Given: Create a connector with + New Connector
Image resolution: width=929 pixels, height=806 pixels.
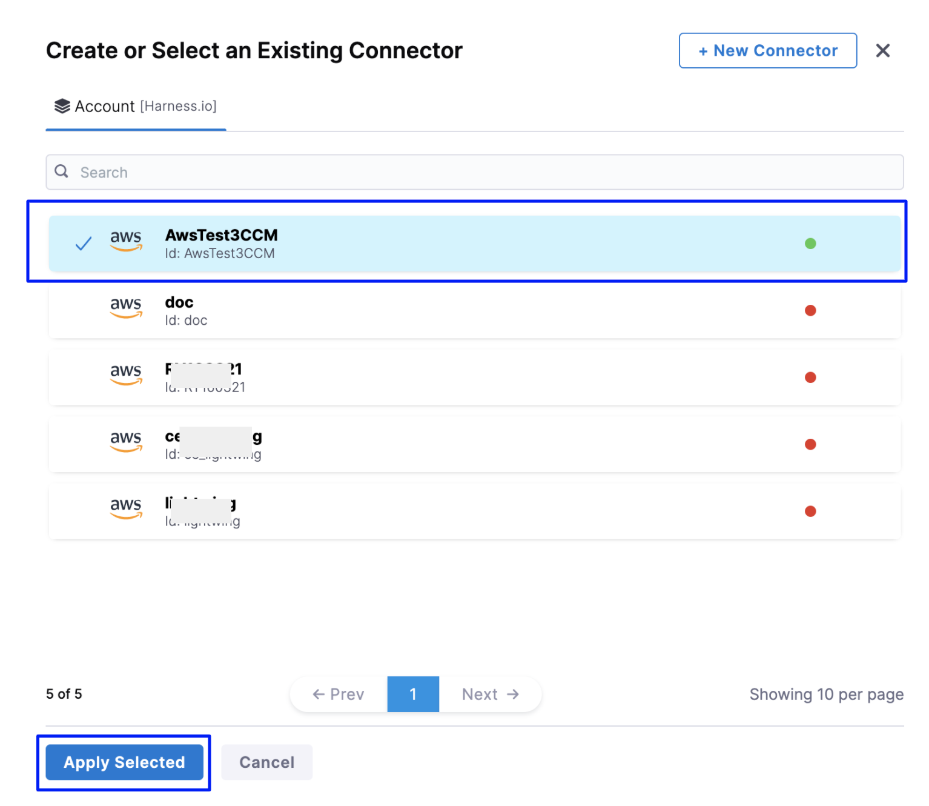Looking at the screenshot, I should point(768,51).
